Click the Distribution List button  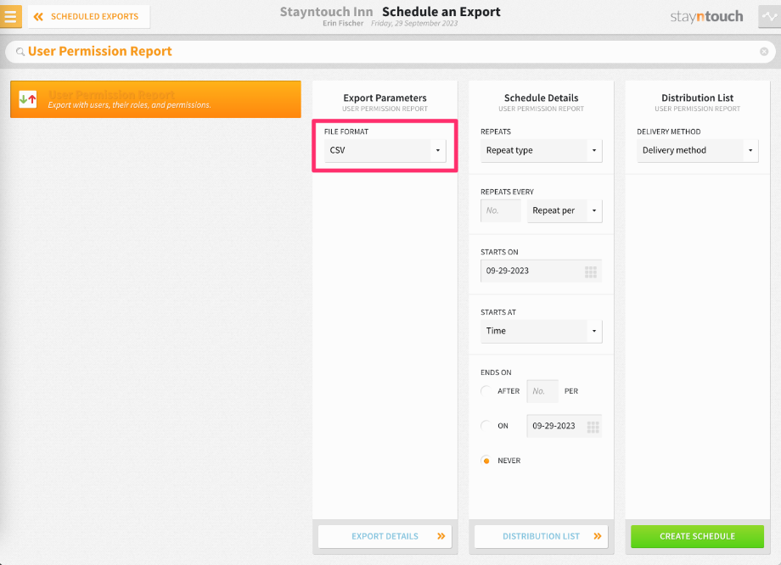[541, 537]
